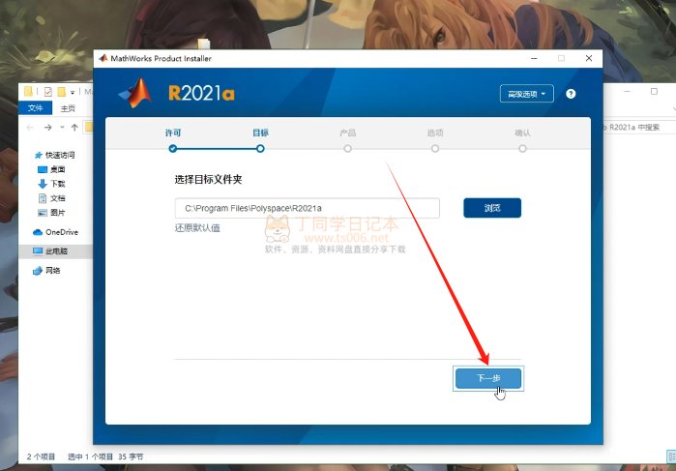Maximize the File Explorer window
Image resolution: width=676 pixels, height=471 pixels.
coord(654,92)
